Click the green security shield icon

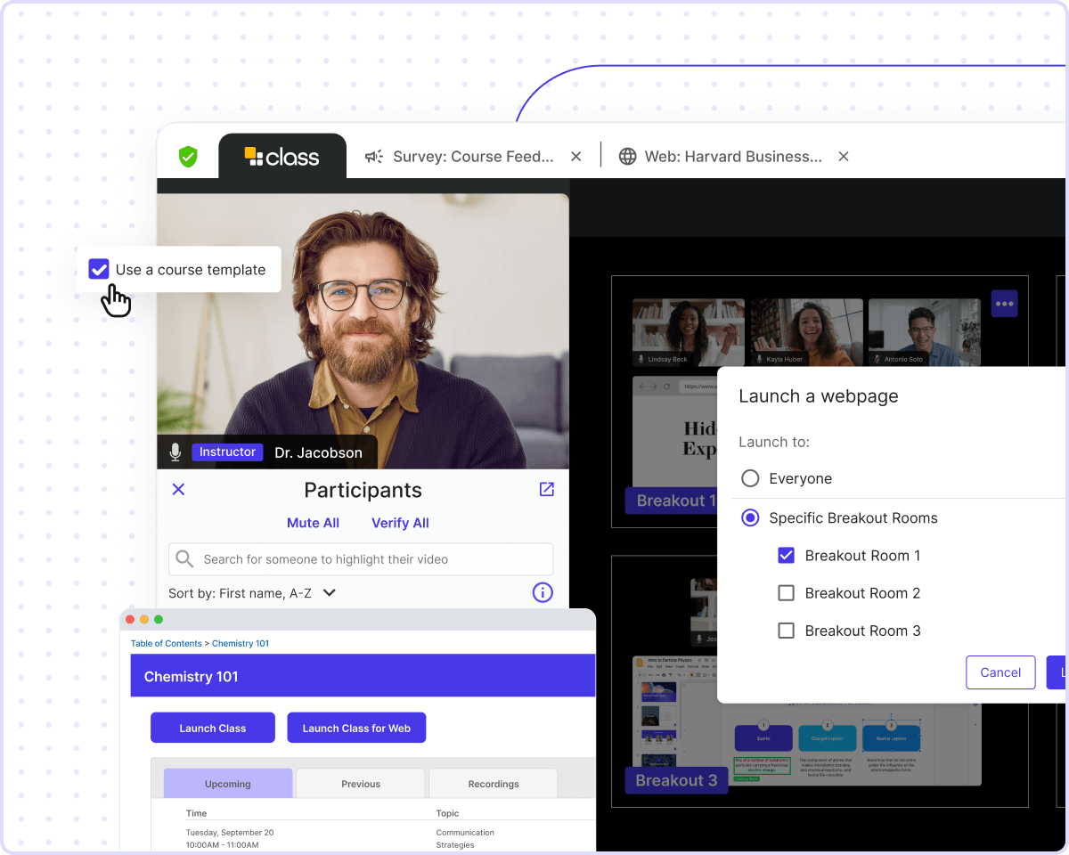[x=188, y=157]
